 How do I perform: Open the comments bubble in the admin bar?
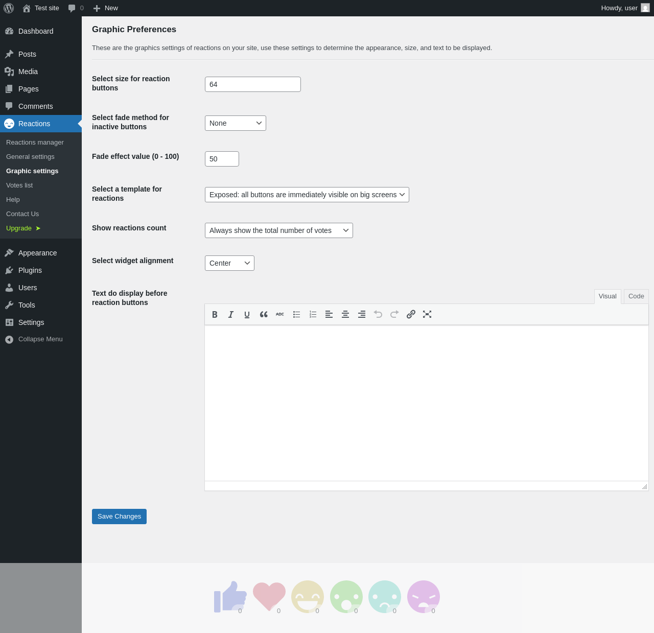click(76, 8)
